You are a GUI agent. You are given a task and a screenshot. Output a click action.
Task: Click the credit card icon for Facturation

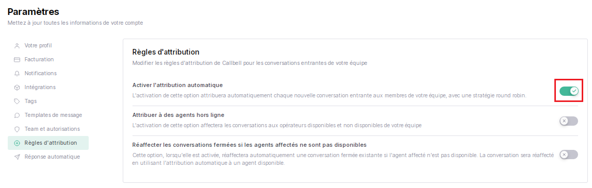point(17,60)
